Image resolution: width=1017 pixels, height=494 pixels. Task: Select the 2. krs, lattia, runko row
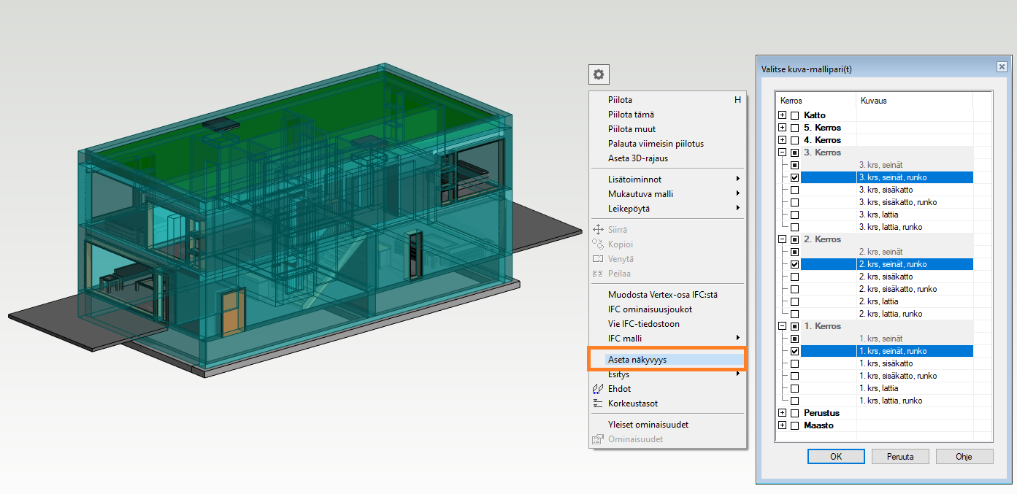coord(891,314)
